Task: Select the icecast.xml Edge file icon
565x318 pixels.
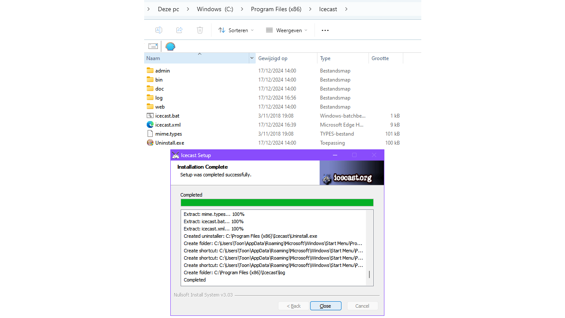Action: [150, 124]
